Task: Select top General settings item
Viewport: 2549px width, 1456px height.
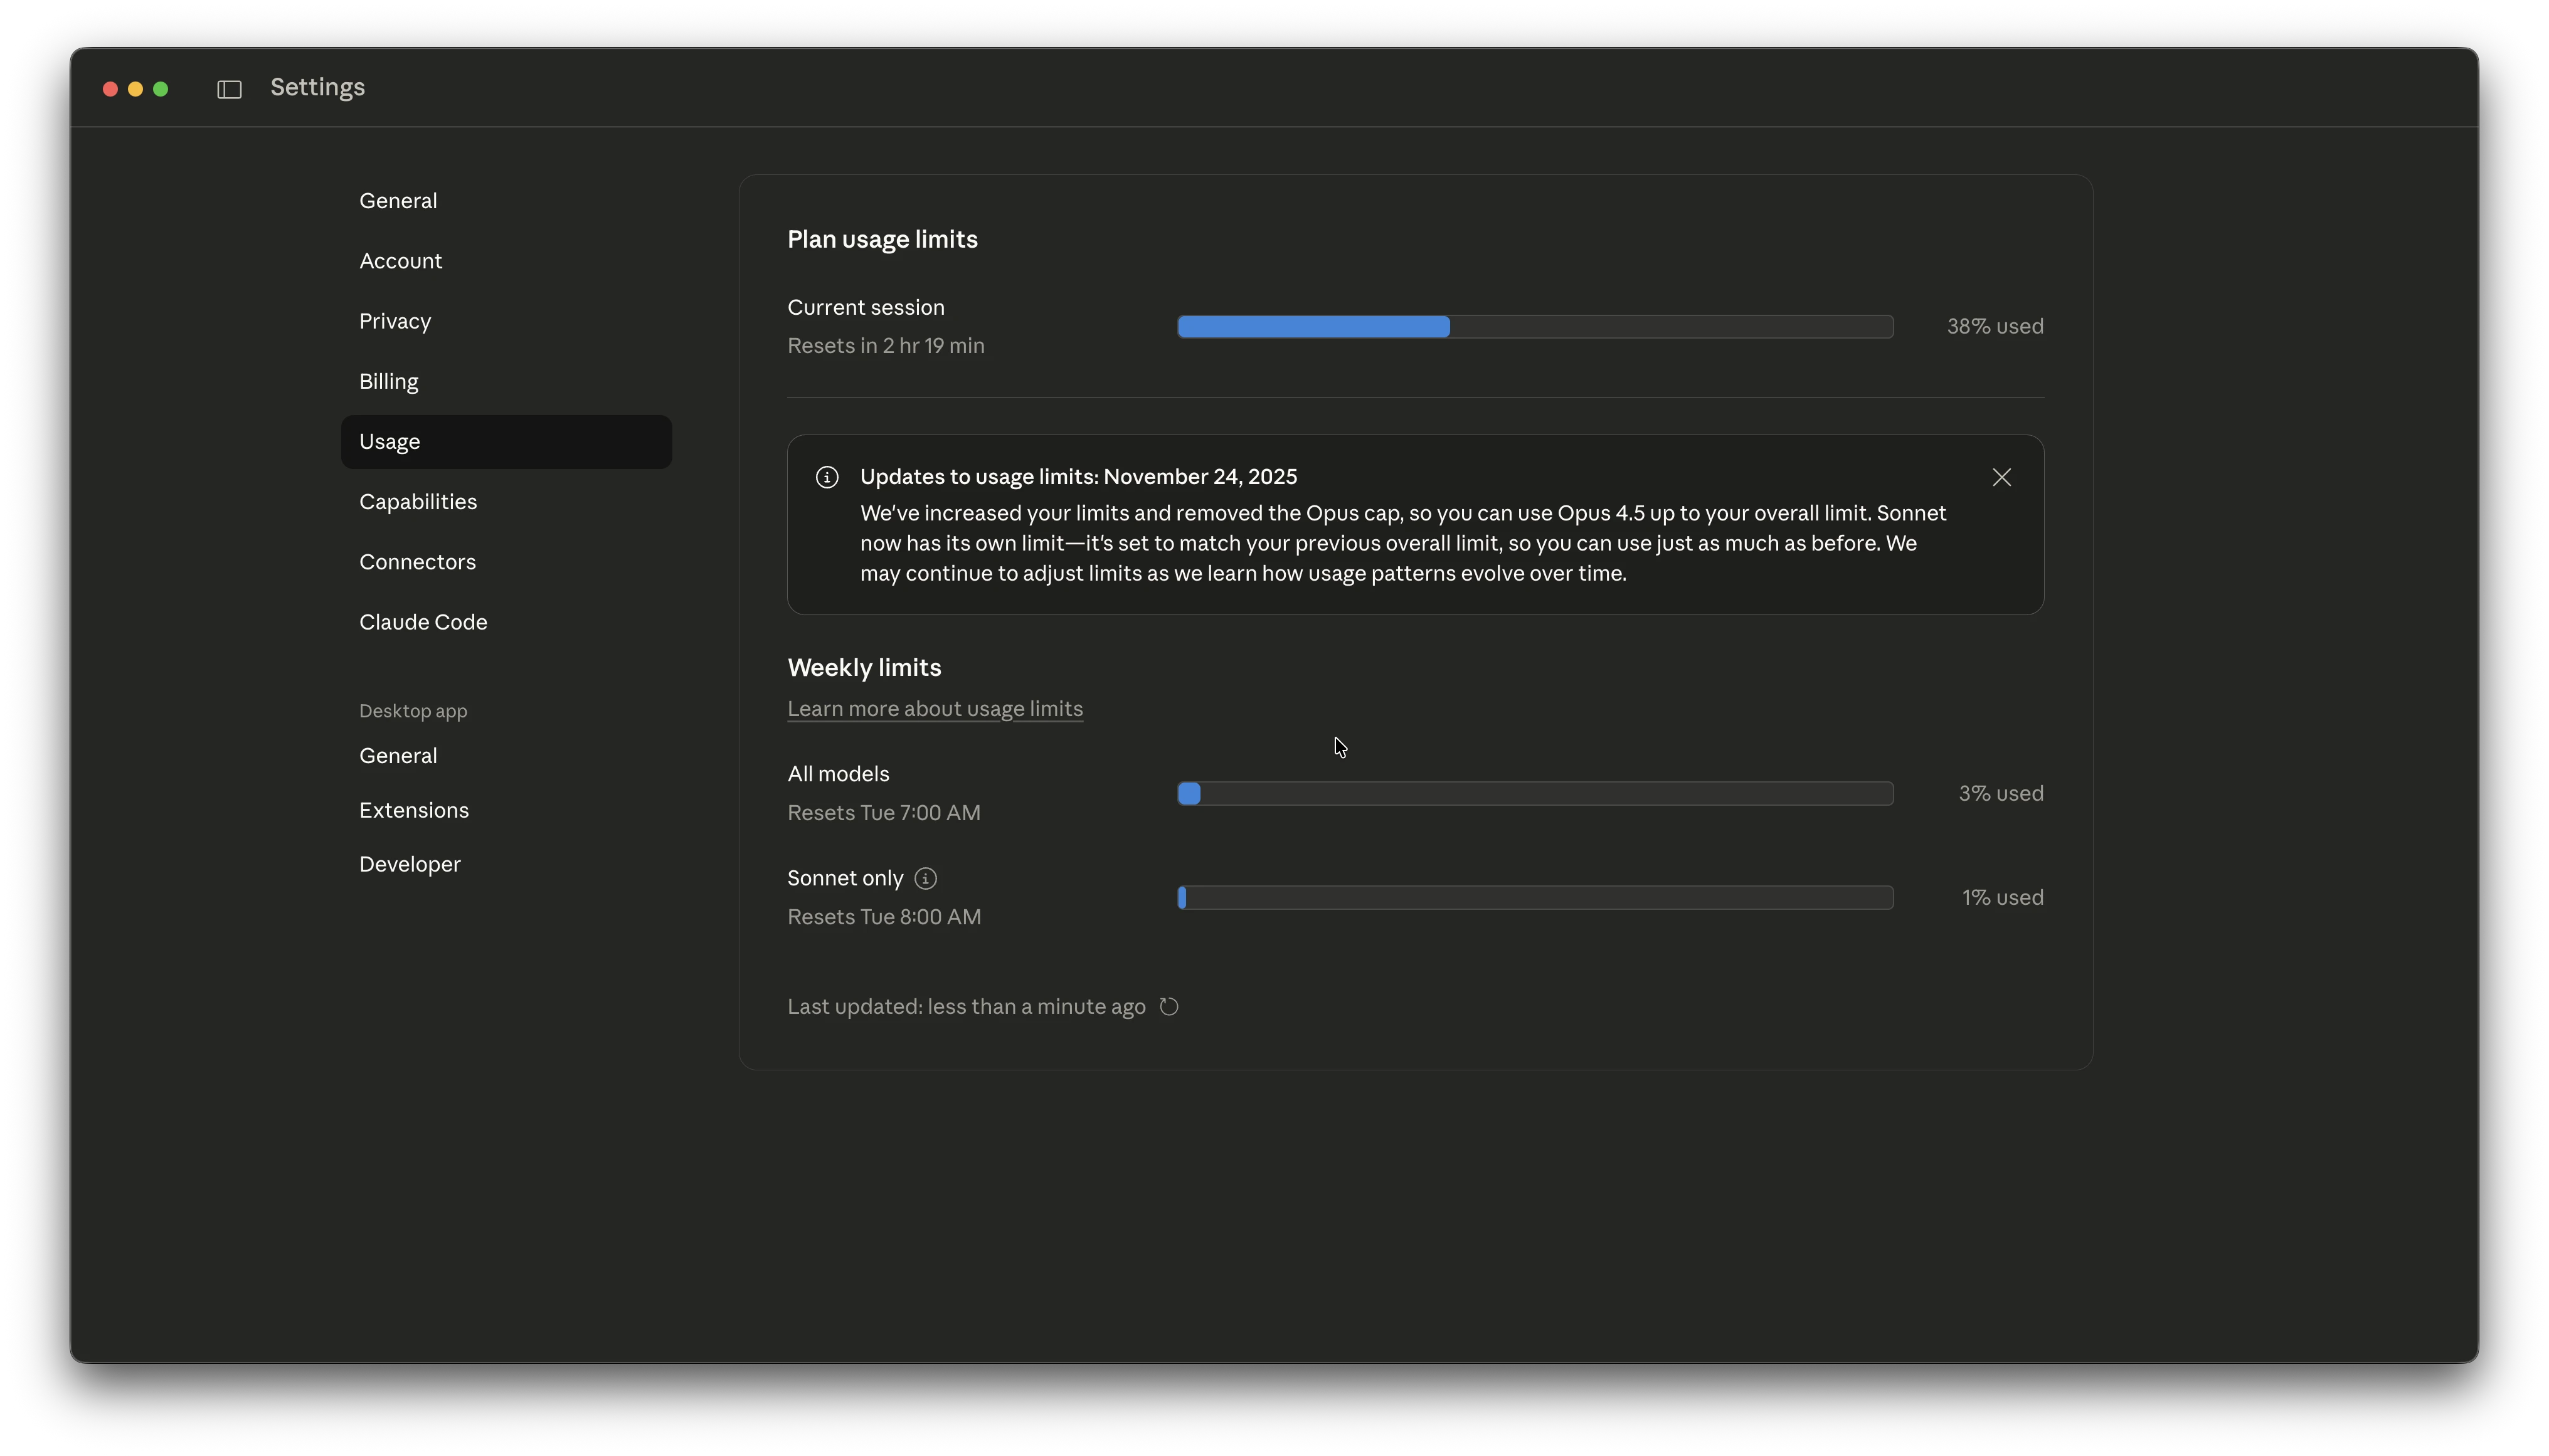Action: pos(398,201)
